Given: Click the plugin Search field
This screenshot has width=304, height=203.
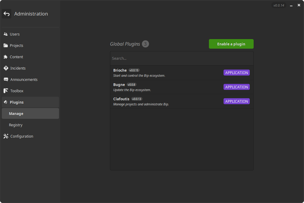Looking at the screenshot, I should click(x=182, y=58).
